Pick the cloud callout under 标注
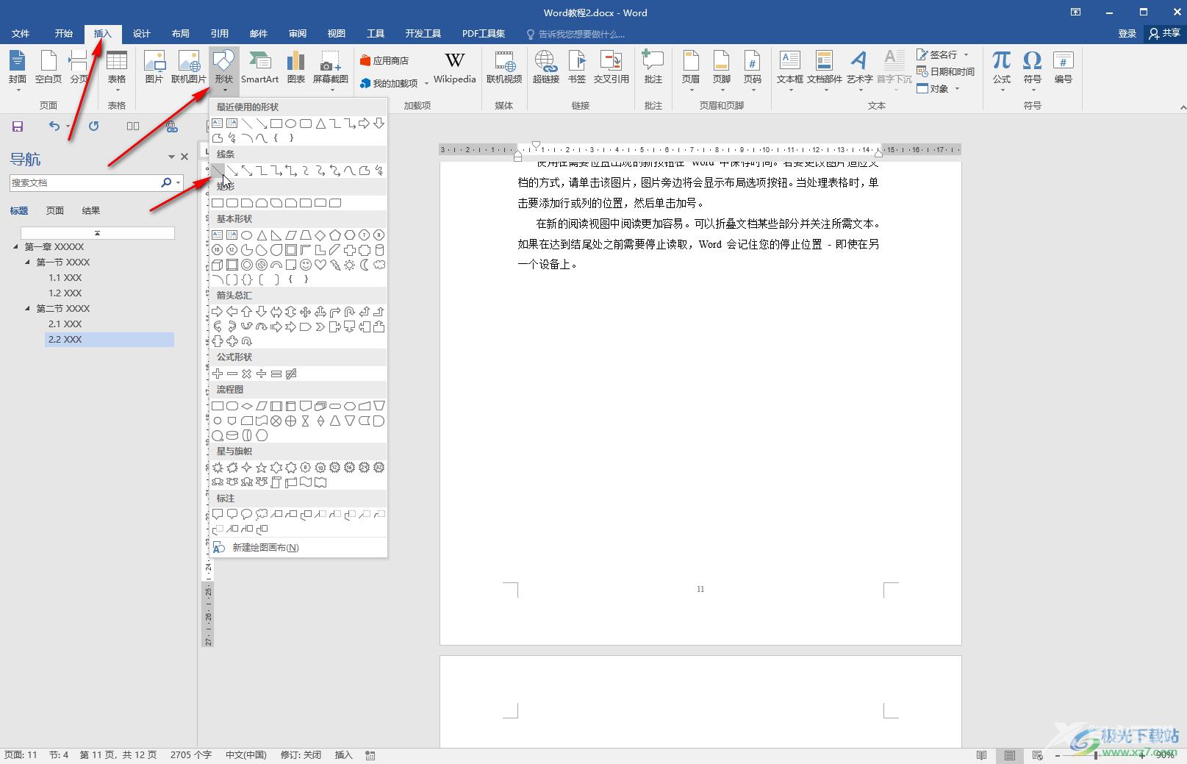 (x=262, y=515)
